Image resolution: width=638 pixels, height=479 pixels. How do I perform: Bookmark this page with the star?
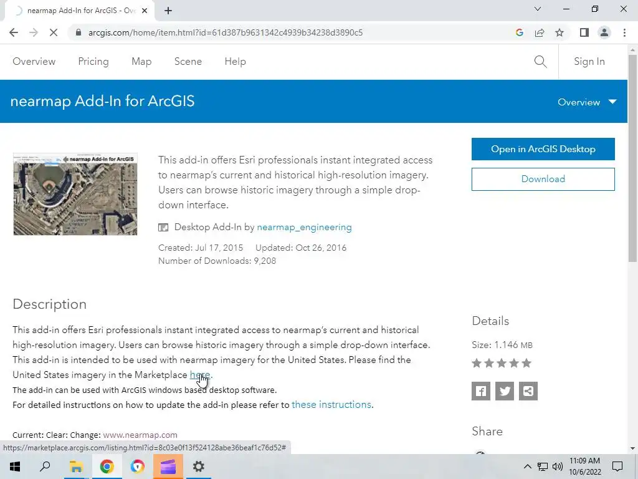point(559,32)
